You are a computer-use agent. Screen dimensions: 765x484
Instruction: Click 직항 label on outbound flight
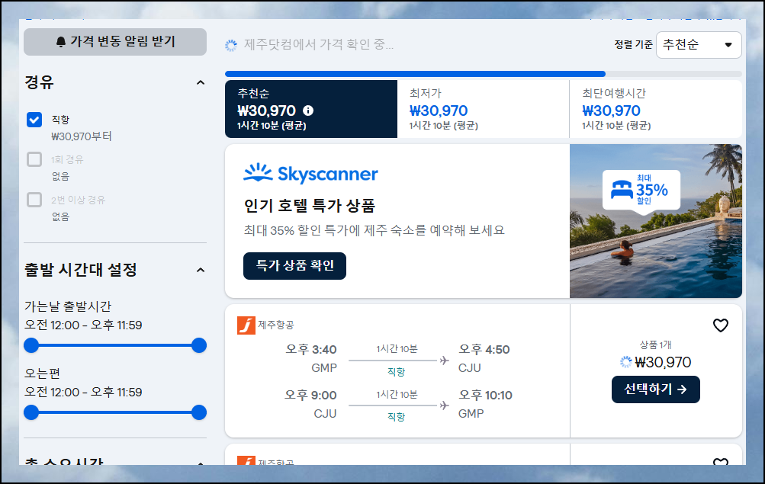[x=396, y=372]
